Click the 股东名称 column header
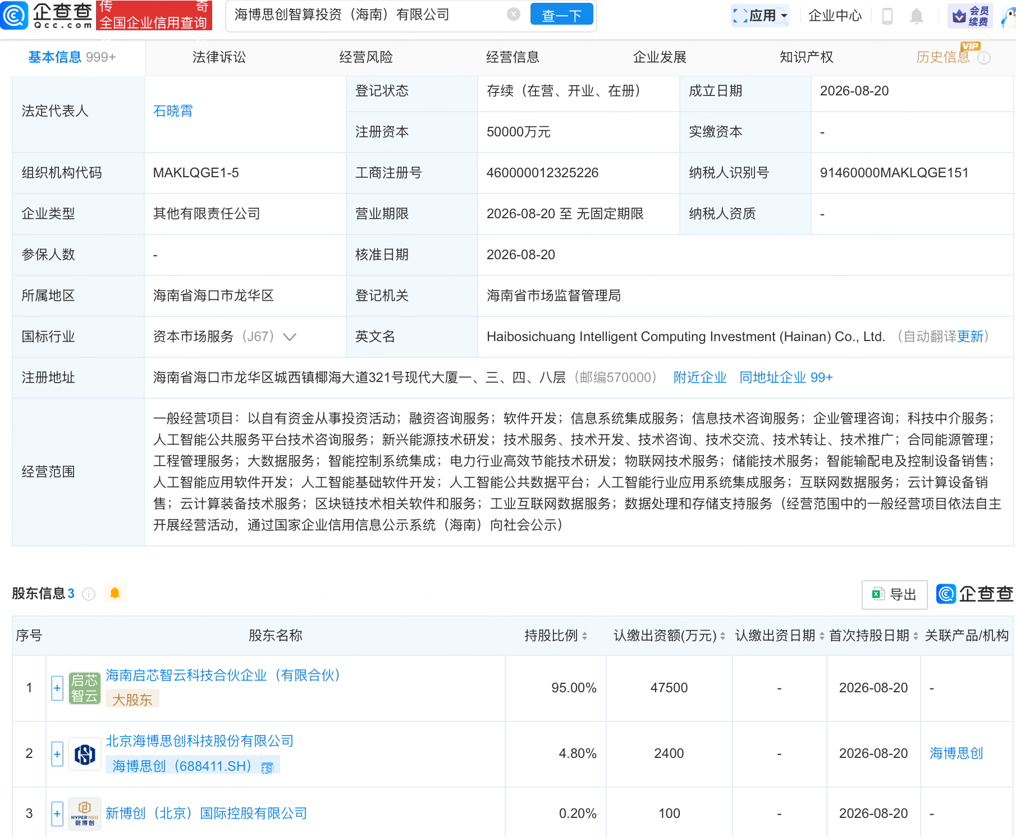Viewport: 1016px width, 837px height. [276, 636]
